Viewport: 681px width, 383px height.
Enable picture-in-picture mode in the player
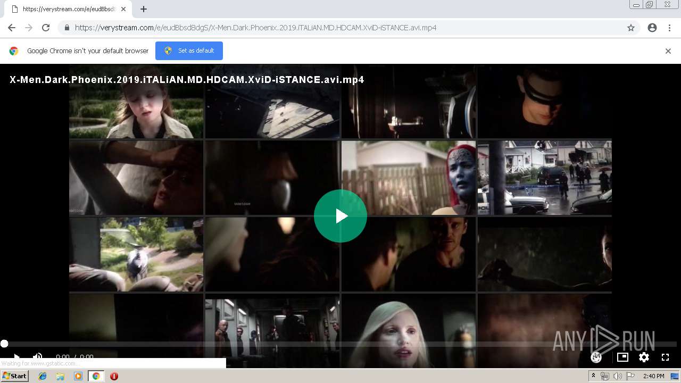[x=622, y=357]
